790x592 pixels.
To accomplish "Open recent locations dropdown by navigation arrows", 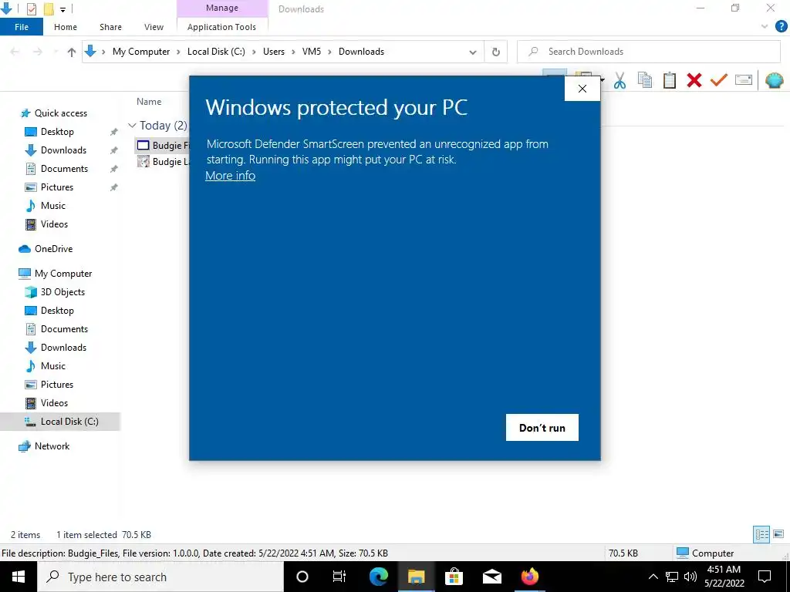I will 56,52.
